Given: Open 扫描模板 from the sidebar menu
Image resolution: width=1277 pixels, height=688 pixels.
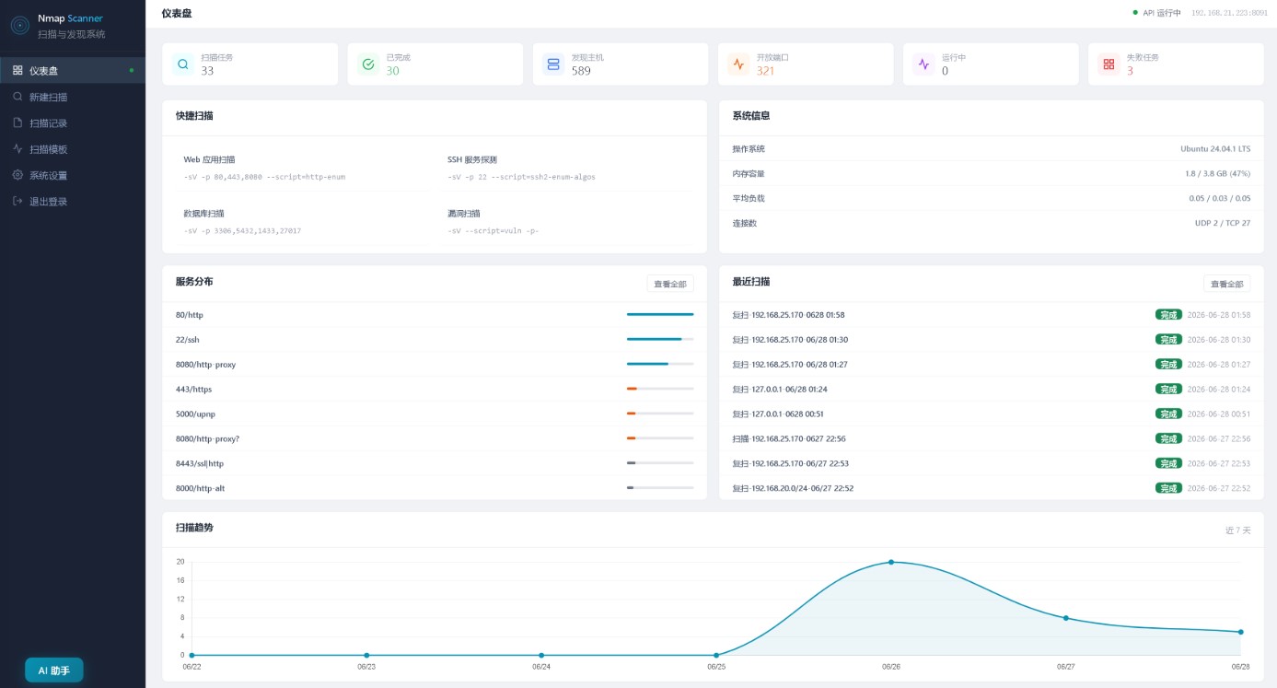Looking at the screenshot, I should (x=73, y=149).
